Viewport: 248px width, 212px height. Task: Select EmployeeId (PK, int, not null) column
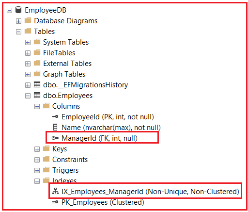[x=108, y=117]
